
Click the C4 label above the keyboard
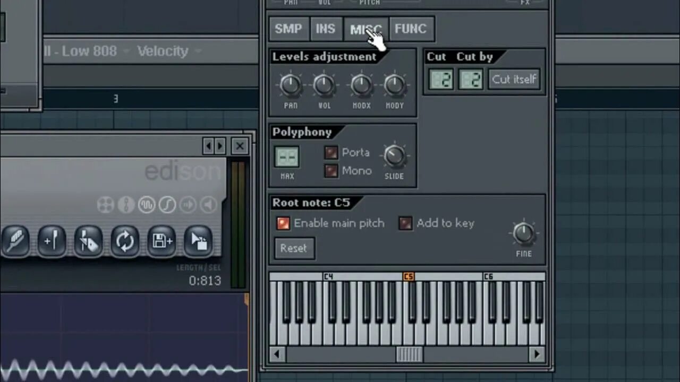click(x=328, y=277)
